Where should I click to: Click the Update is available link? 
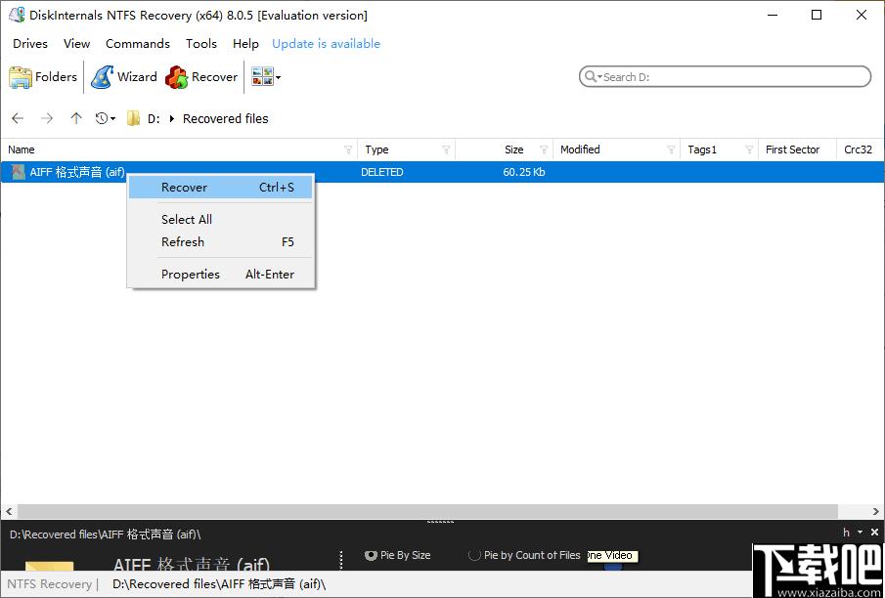326,44
